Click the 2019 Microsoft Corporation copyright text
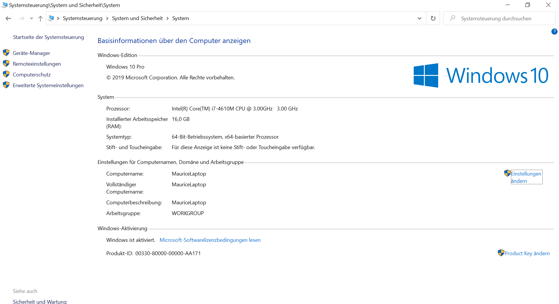This screenshot has width=559, height=304. [x=170, y=77]
